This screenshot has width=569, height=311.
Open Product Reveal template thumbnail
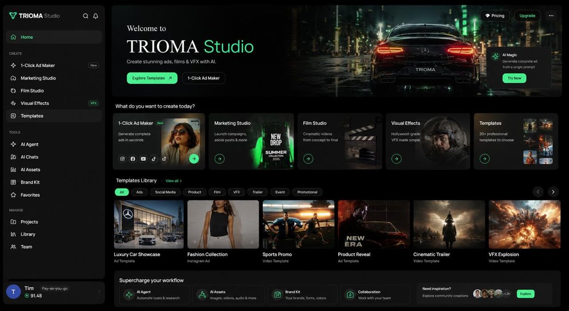click(374, 224)
